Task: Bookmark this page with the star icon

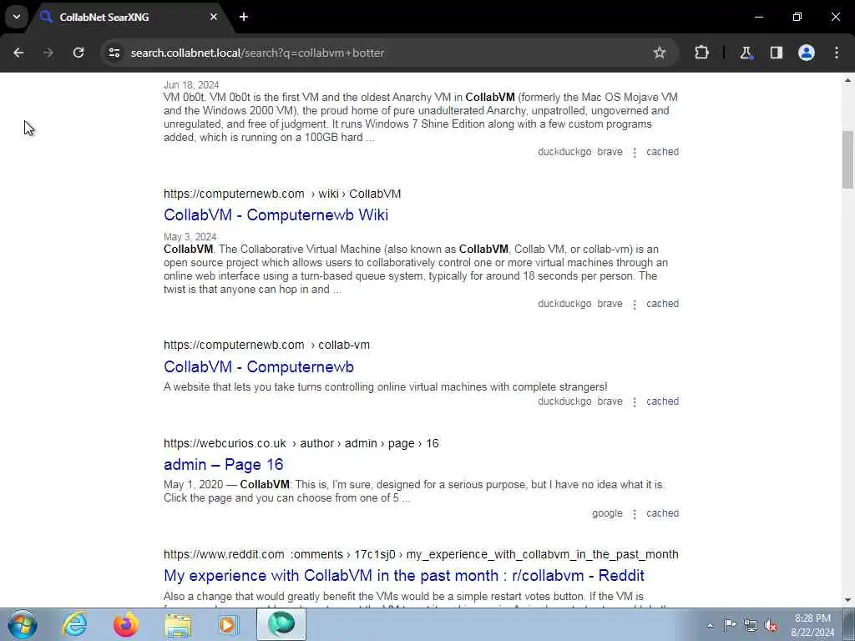Action: [x=660, y=53]
